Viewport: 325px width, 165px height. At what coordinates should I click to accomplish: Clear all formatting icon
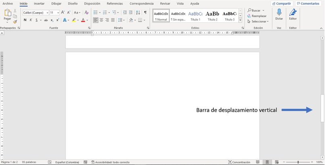click(87, 12)
